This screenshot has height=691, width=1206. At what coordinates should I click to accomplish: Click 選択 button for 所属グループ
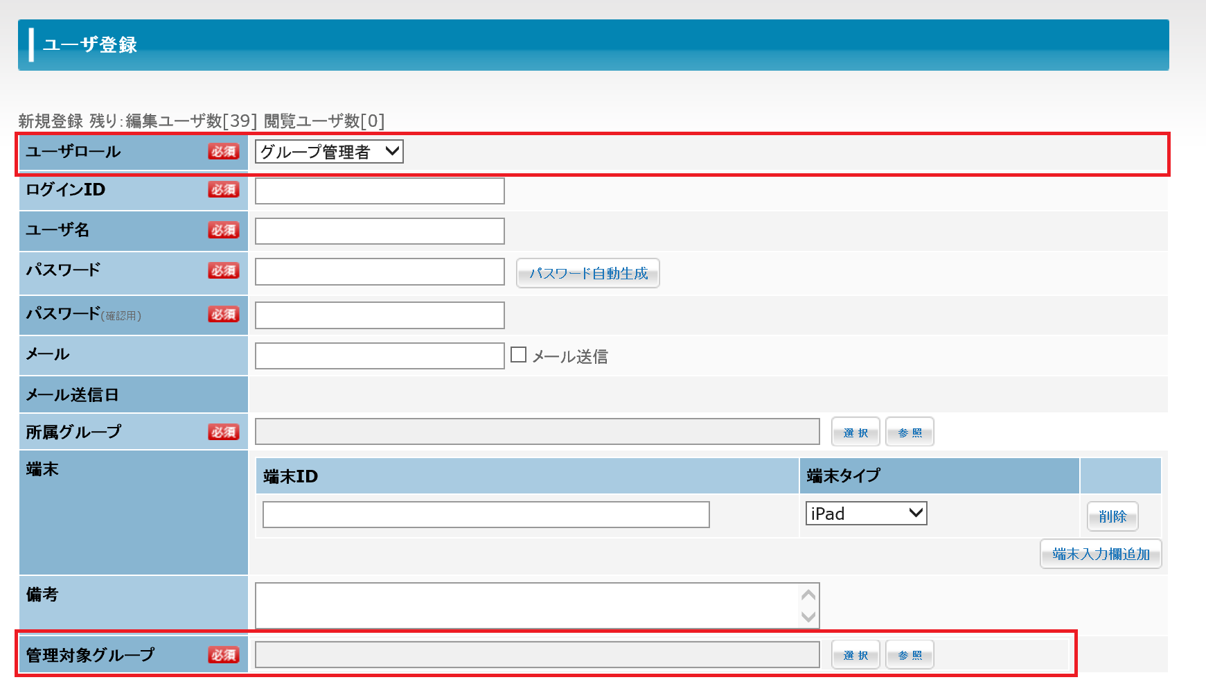pos(855,432)
